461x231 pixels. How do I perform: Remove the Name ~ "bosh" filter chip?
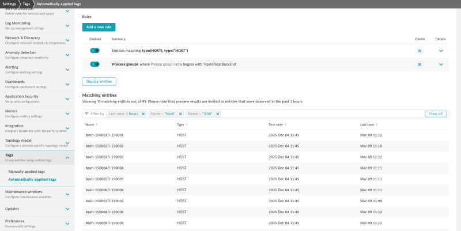click(180, 114)
